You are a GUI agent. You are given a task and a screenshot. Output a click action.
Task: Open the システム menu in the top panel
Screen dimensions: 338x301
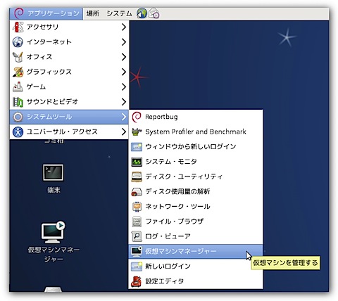[x=119, y=13]
